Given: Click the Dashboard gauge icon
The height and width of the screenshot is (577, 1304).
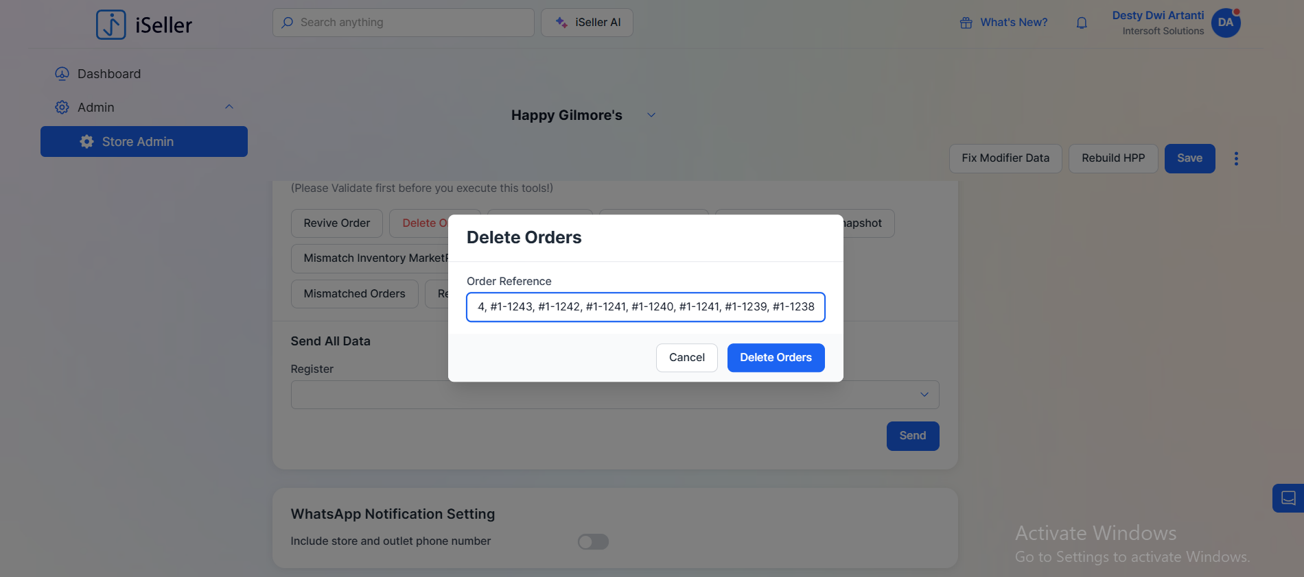Looking at the screenshot, I should (62, 74).
